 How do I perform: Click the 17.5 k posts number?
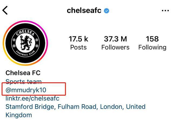[78, 39]
